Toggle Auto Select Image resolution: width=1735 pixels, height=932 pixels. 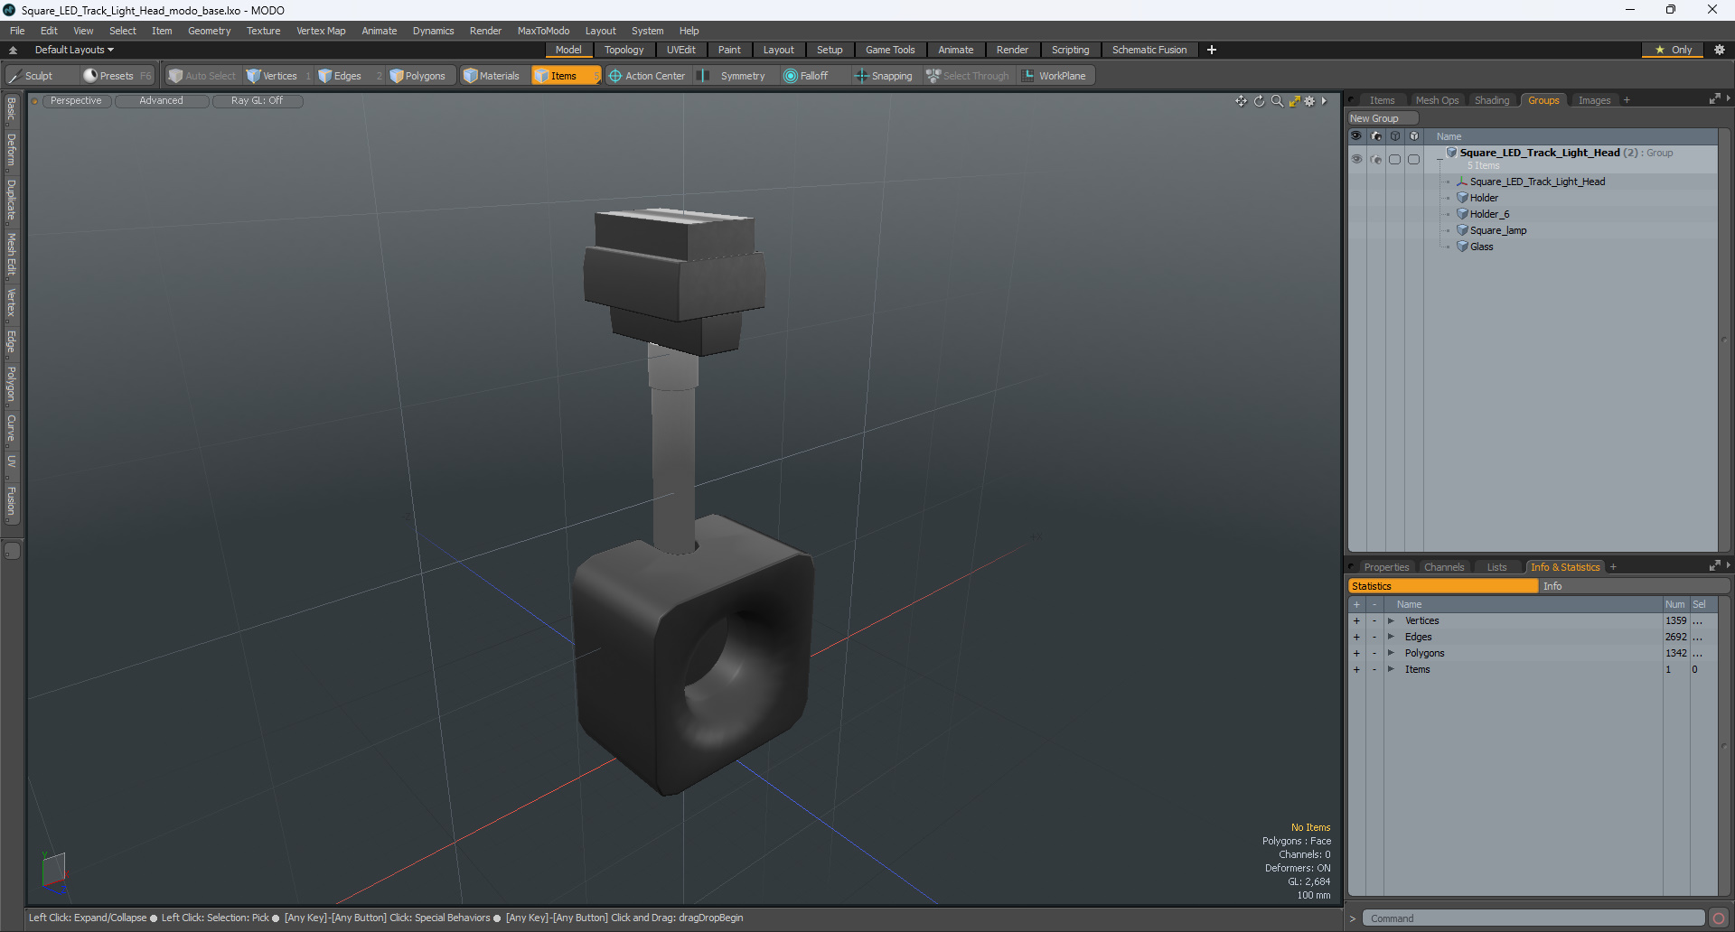tap(202, 76)
